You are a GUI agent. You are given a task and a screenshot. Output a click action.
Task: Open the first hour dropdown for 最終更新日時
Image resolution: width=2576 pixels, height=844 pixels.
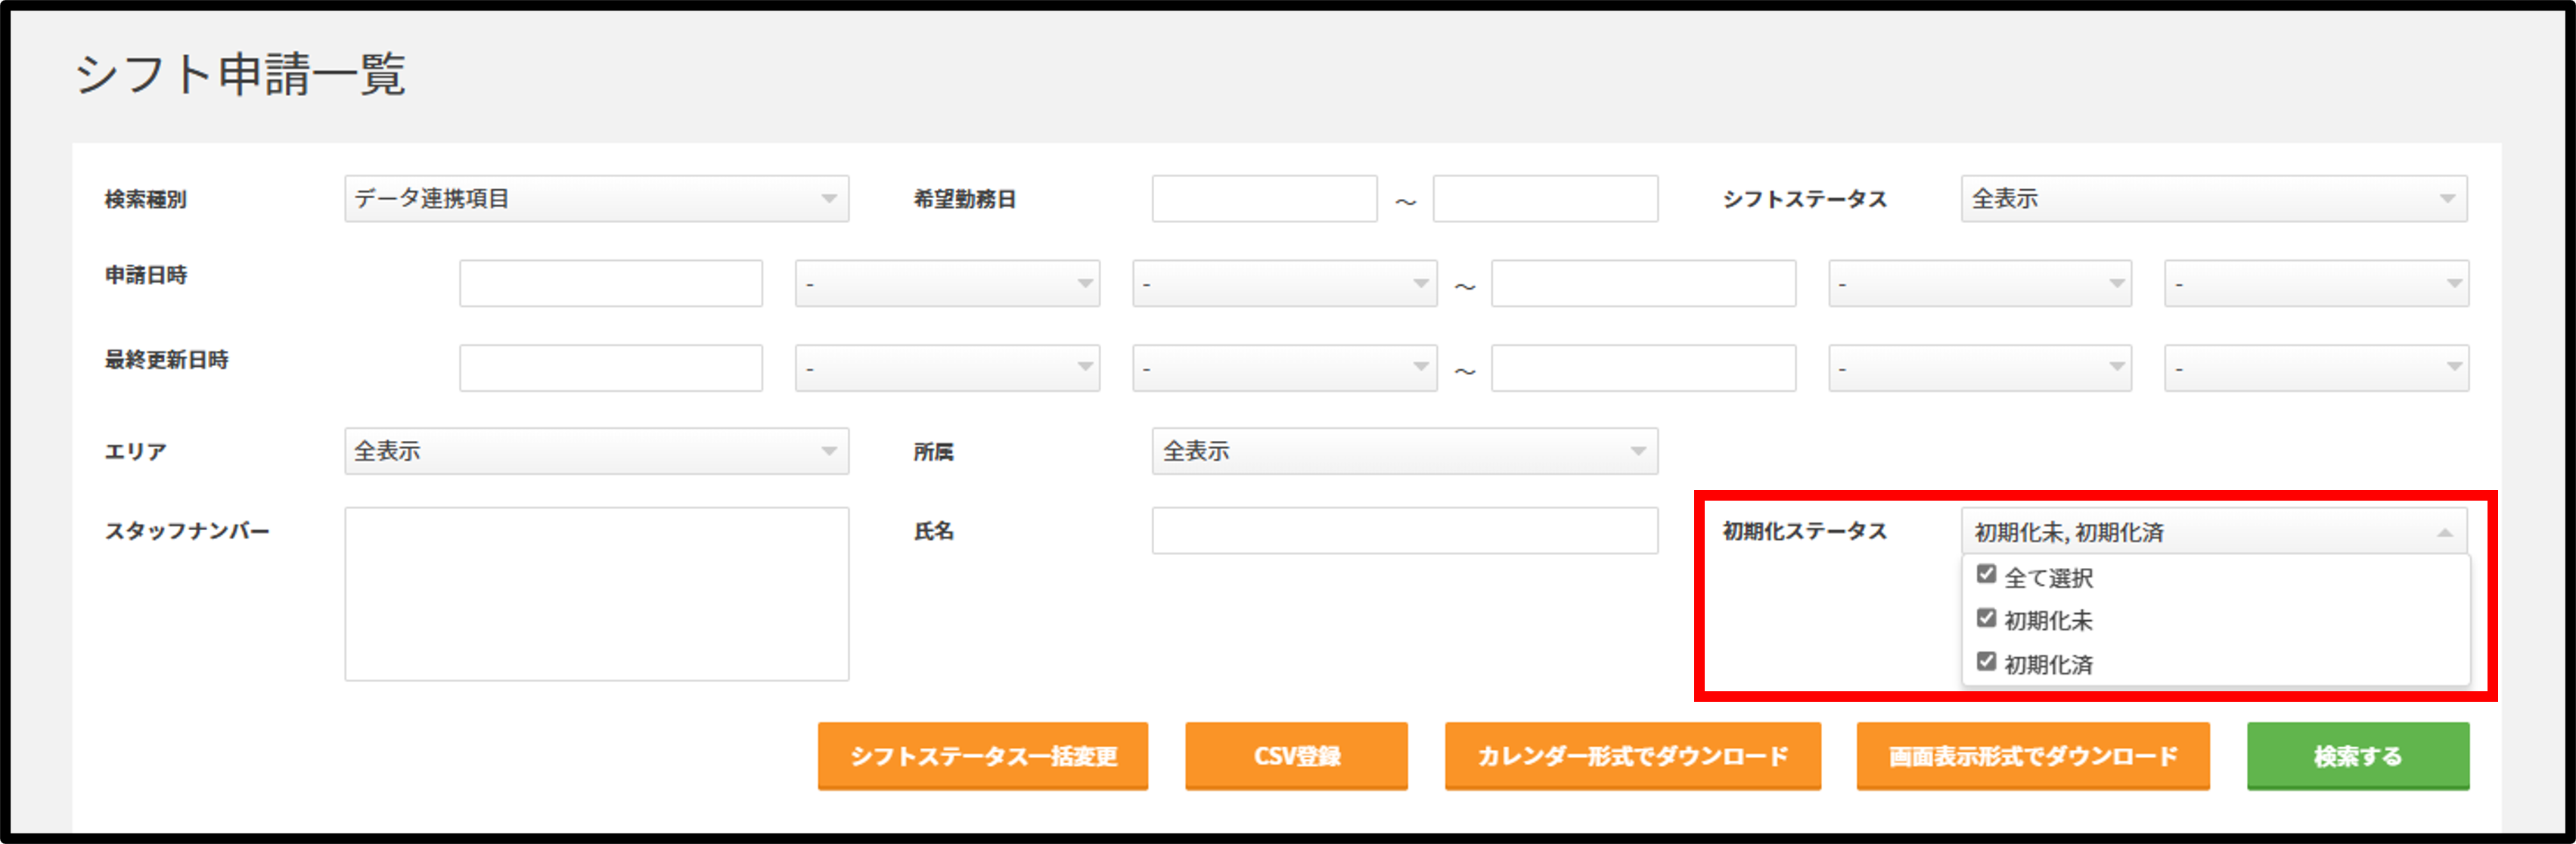point(947,368)
